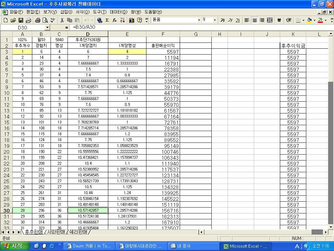Open the Chart Wizard icon
The height and width of the screenshot is (251, 334).
pos(131,20)
